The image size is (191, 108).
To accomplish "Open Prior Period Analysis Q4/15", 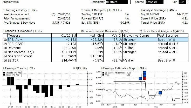I will coord(161,31).
